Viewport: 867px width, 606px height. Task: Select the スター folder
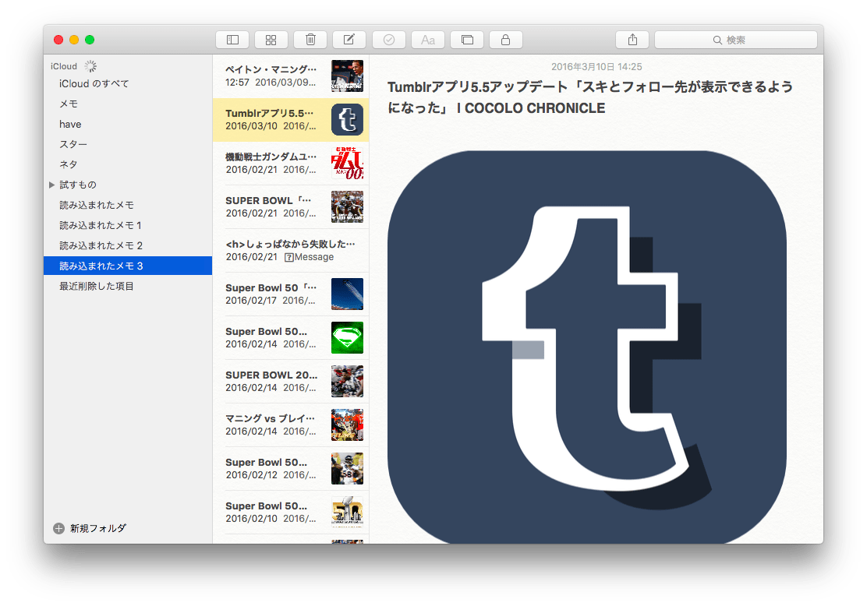tap(128, 144)
